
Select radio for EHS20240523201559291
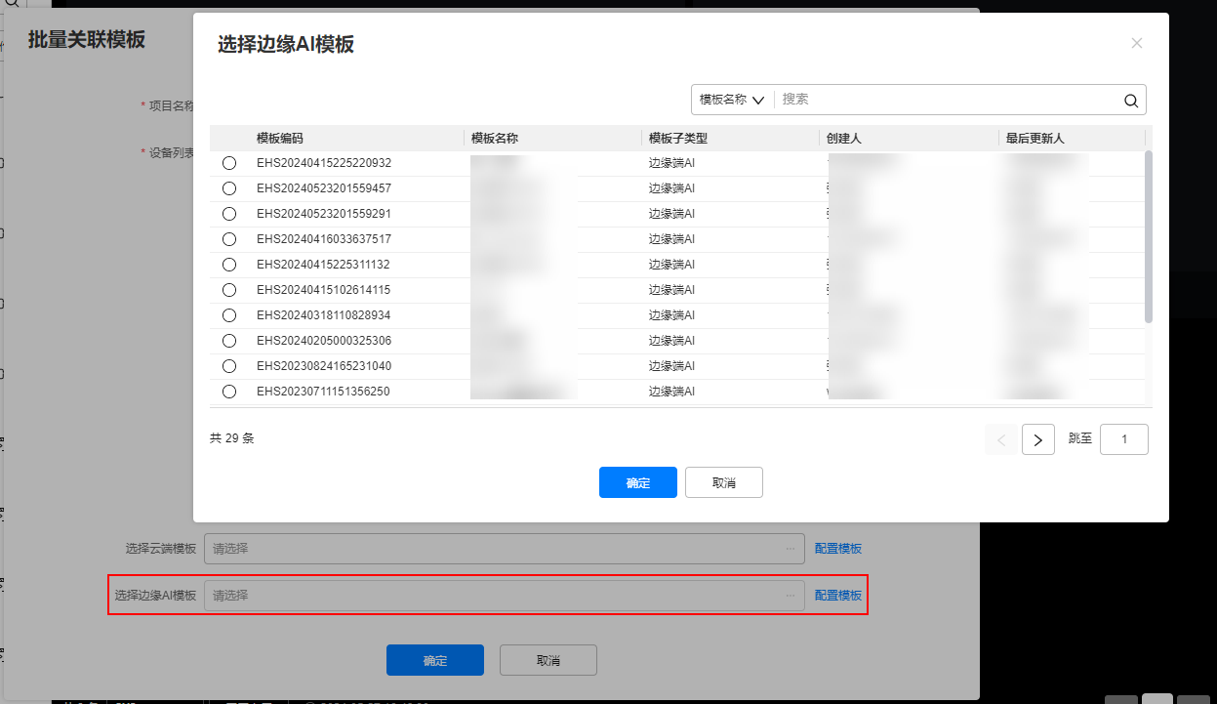(x=229, y=214)
